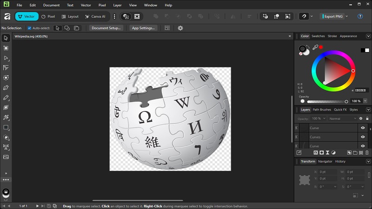This screenshot has height=209, width=372.
Task: Click the hex color field EBEBEB
Action: pos(361,90)
